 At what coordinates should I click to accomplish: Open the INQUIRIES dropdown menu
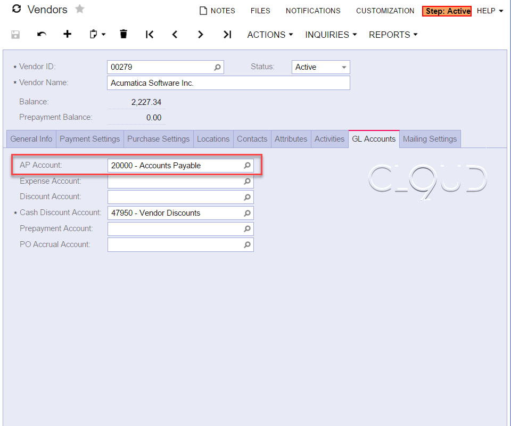tap(331, 35)
